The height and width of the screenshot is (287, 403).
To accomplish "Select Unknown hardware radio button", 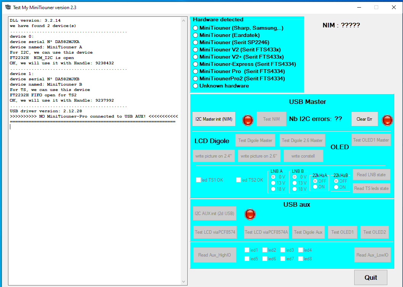I will pyautogui.click(x=196, y=86).
